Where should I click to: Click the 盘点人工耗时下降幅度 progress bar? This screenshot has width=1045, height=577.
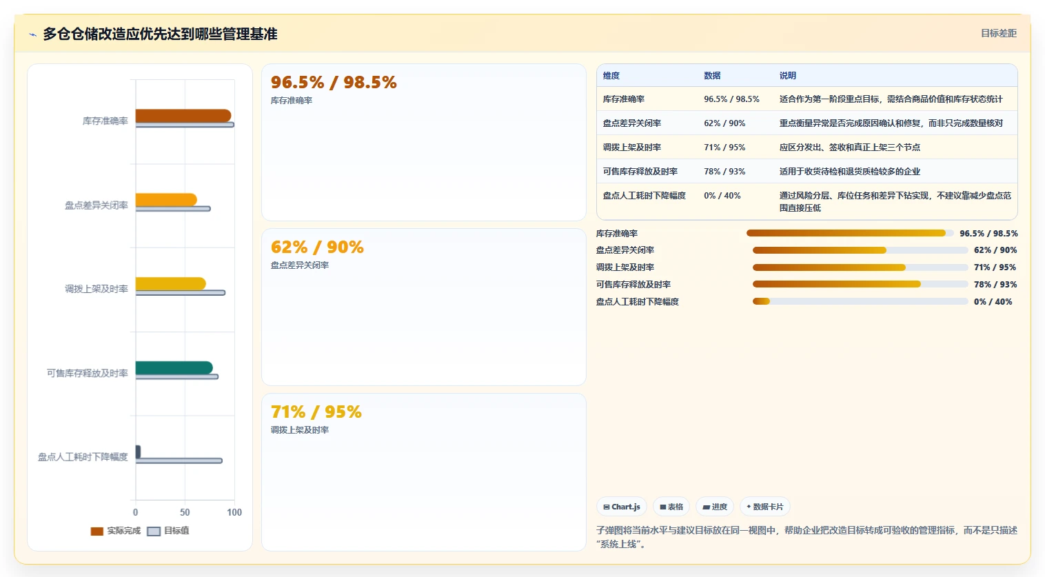click(x=860, y=301)
